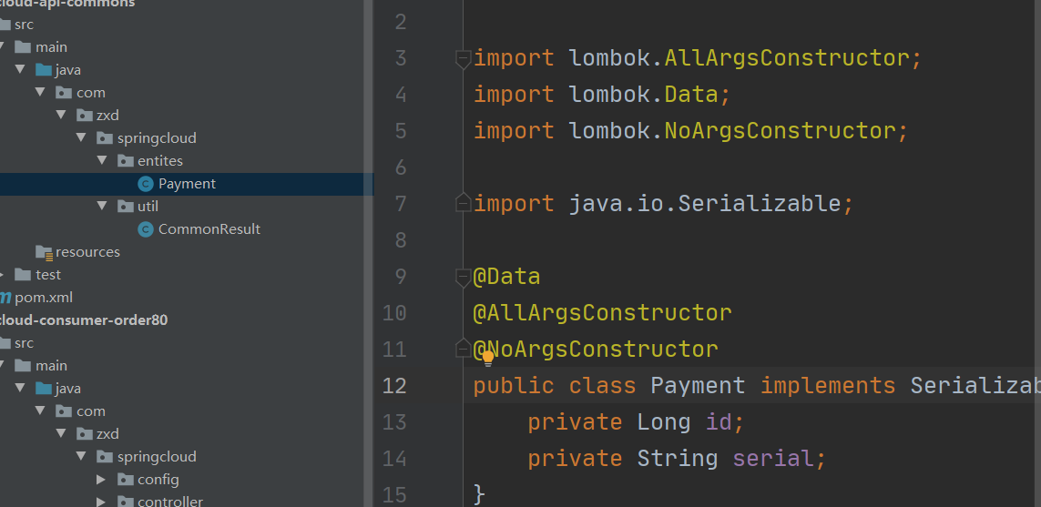Image resolution: width=1041 pixels, height=507 pixels.
Task: Expand the controller package arrow
Action: click(x=101, y=502)
